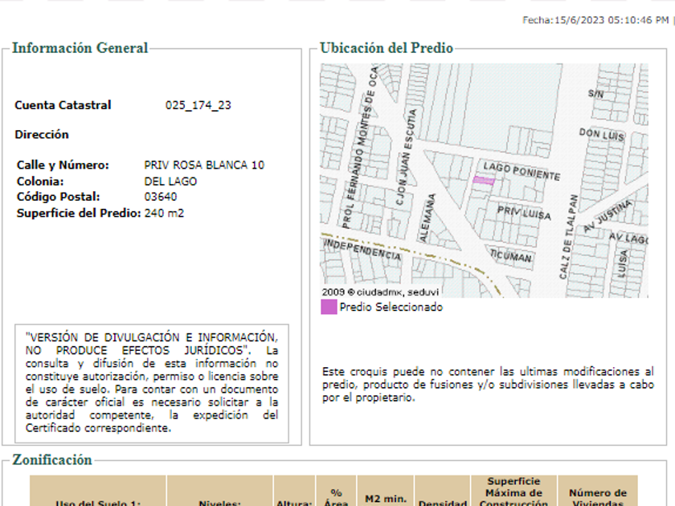Click the Información General section heading
The width and height of the screenshot is (675, 506).
click(80, 48)
